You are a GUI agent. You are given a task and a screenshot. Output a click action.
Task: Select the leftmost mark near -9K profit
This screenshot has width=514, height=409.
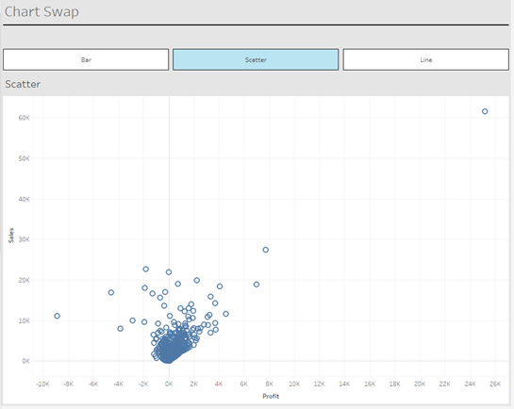(57, 316)
